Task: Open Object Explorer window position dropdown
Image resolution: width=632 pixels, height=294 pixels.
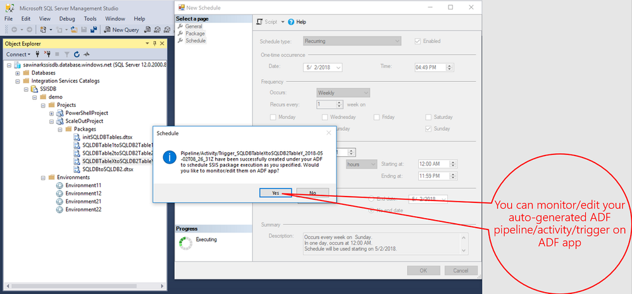Action: tap(147, 44)
